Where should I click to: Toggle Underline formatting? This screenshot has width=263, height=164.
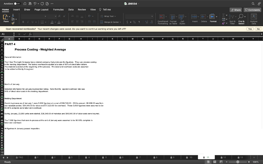pos(32,22)
